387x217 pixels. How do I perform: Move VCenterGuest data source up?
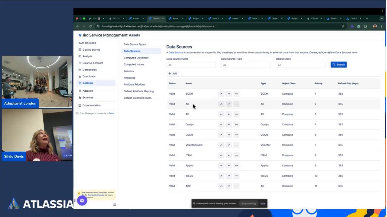coord(221,145)
